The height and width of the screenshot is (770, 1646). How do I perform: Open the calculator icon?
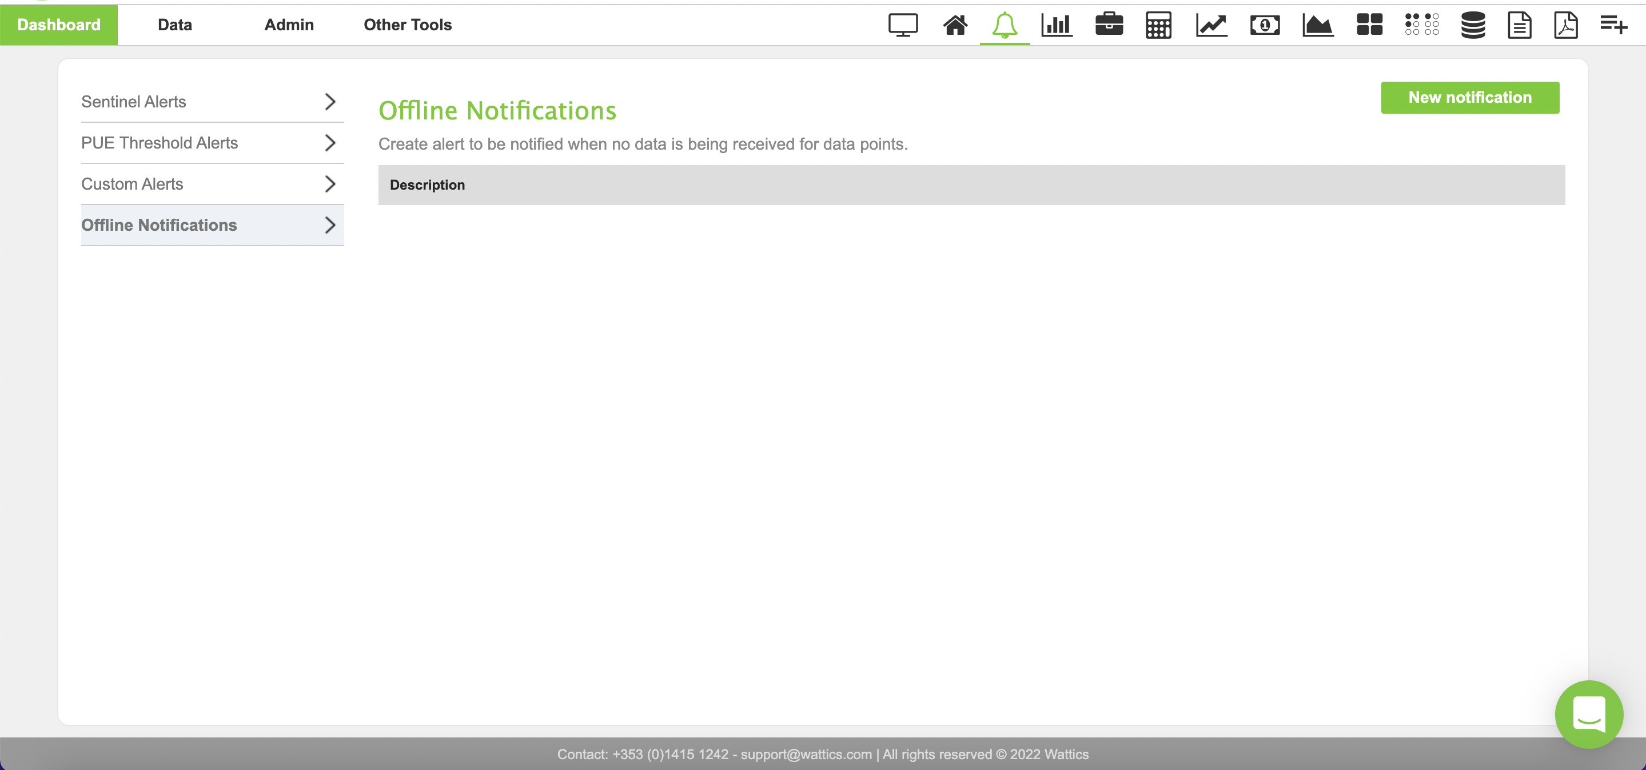[1158, 25]
